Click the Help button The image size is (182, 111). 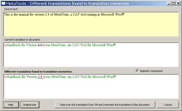11,105
